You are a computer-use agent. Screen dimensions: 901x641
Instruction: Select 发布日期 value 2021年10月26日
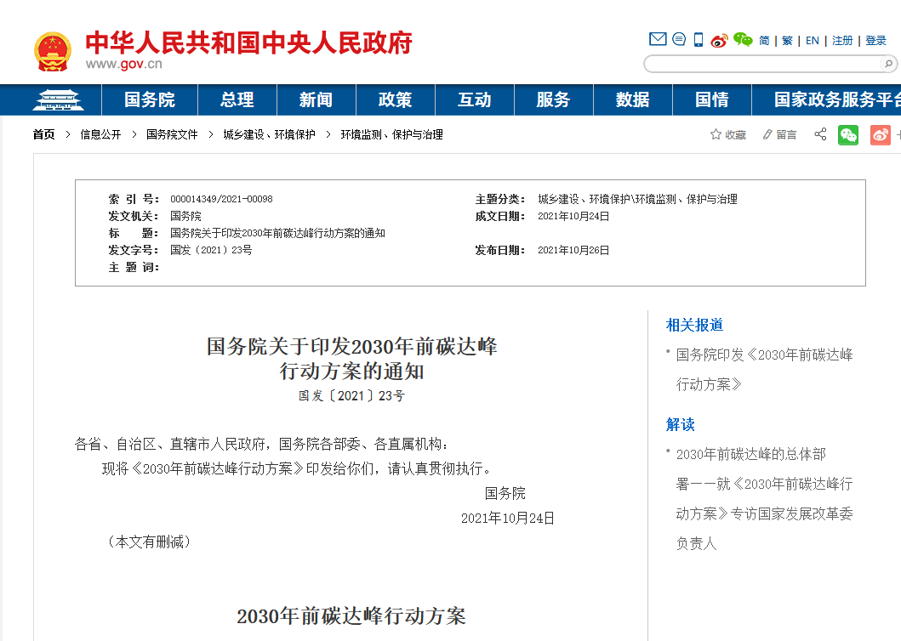[573, 251]
